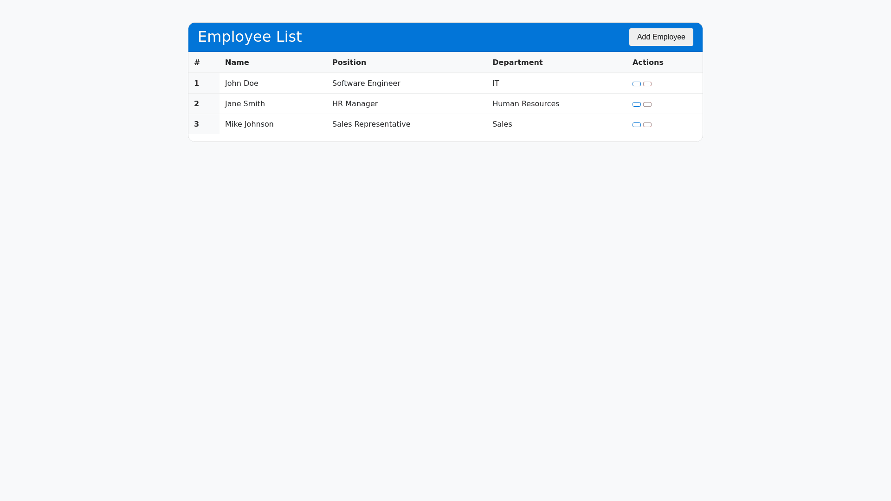Click the red action button for John Doe
Viewport: 891px width, 501px height.
[647, 84]
